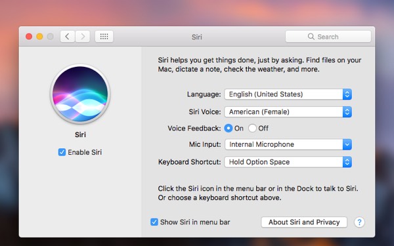Close the Siri preferences window
Screen dimensions: 394x246
(29, 37)
